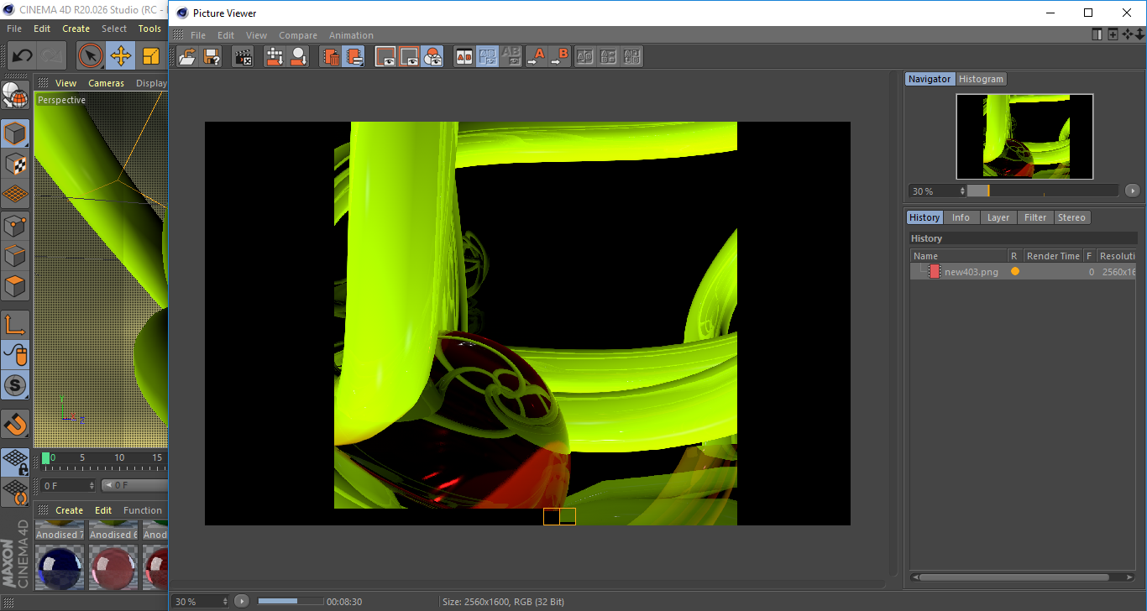Click the Name column header in History
Screen dimensions: 1147x611
tap(959, 256)
